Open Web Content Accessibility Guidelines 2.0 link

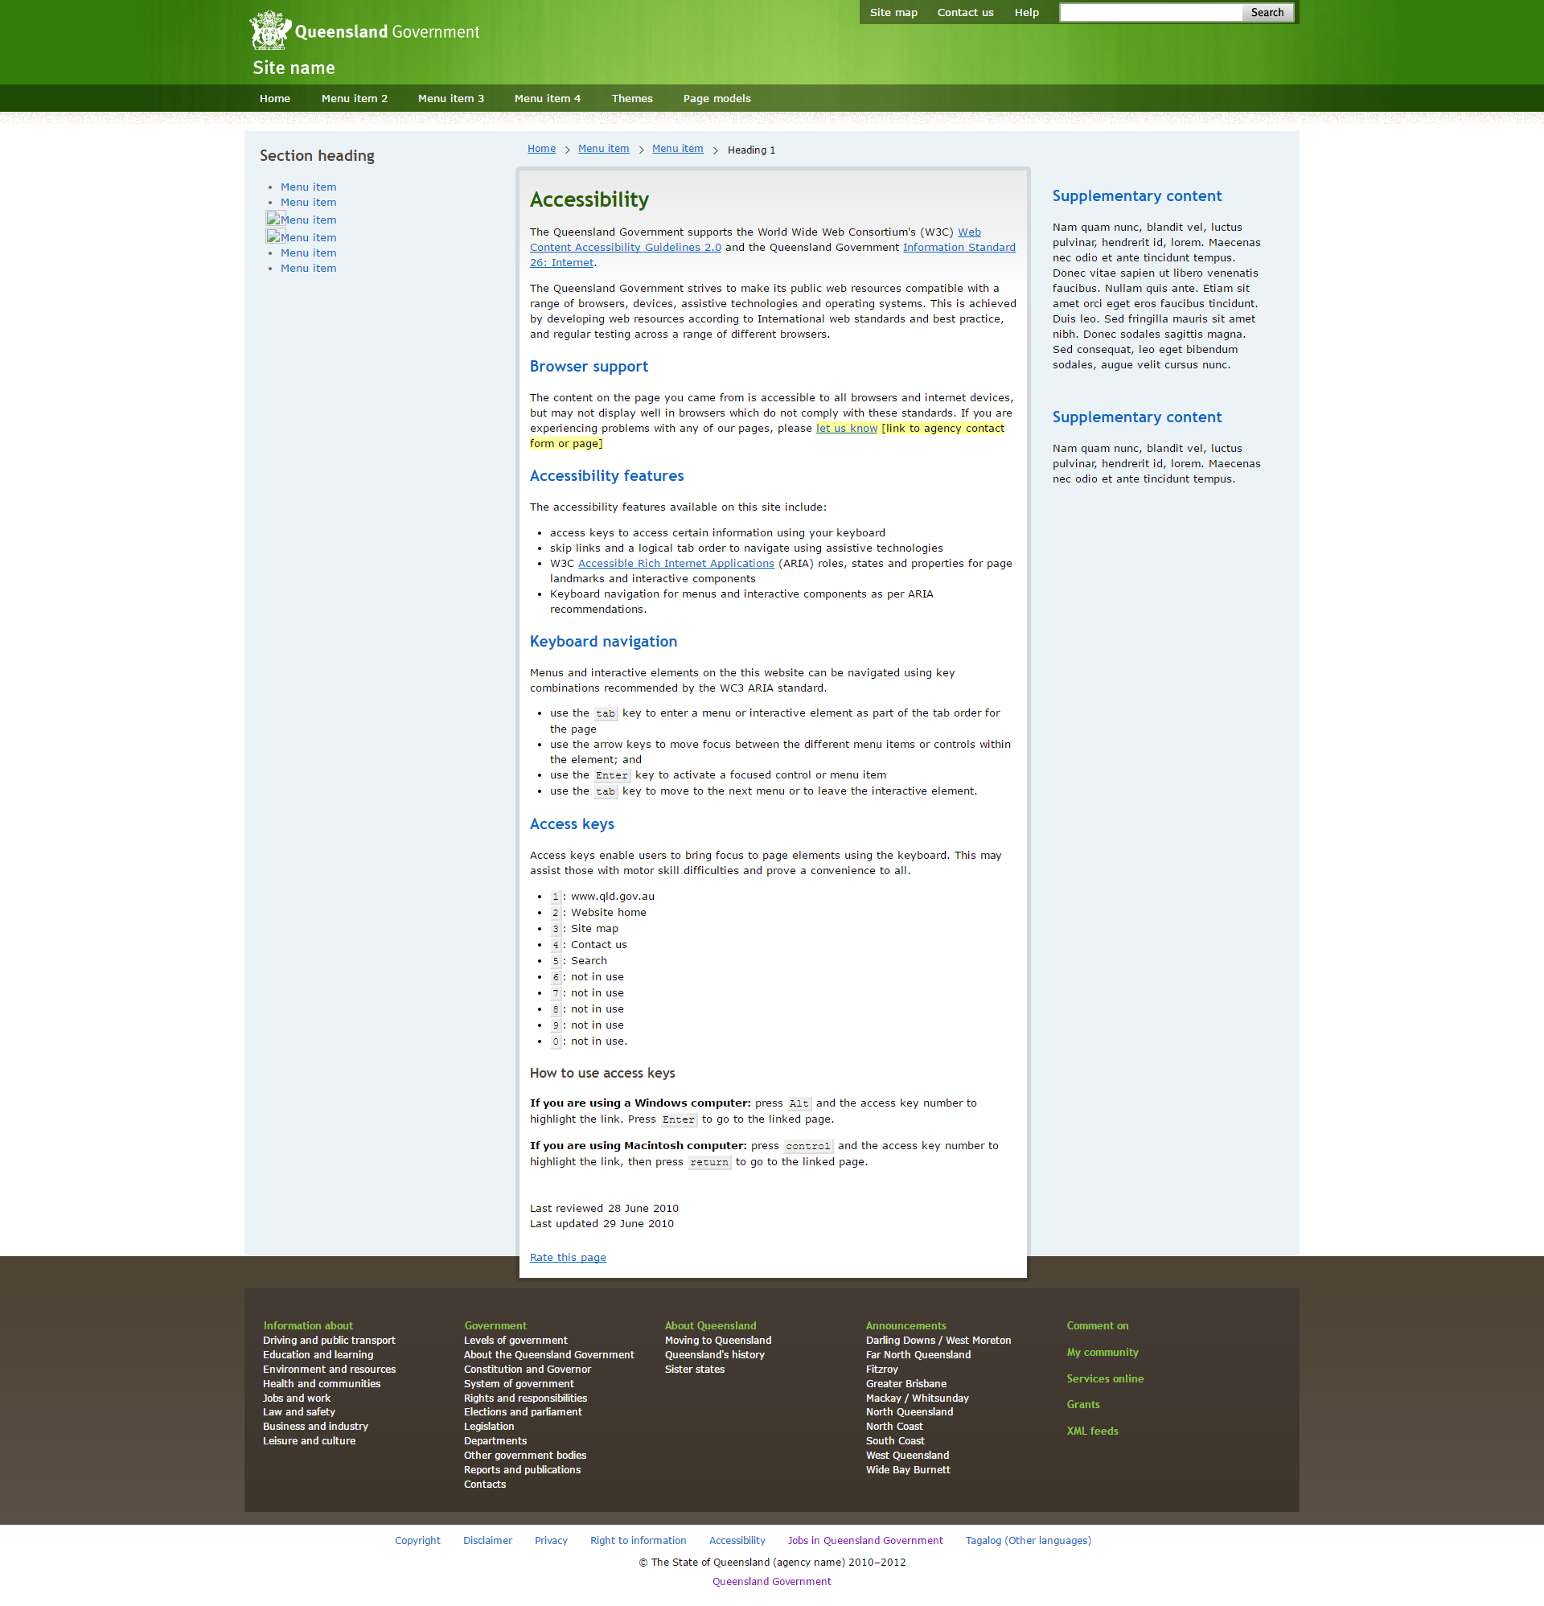pos(625,248)
